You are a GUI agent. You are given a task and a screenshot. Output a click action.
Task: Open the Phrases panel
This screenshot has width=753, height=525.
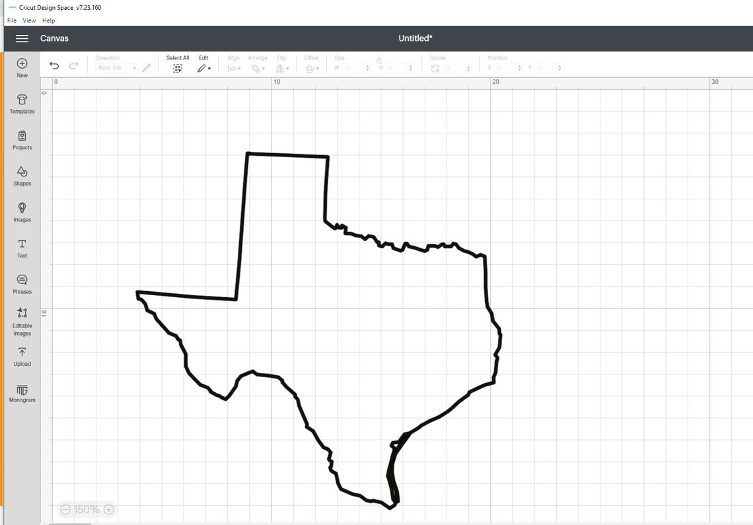coord(22,283)
